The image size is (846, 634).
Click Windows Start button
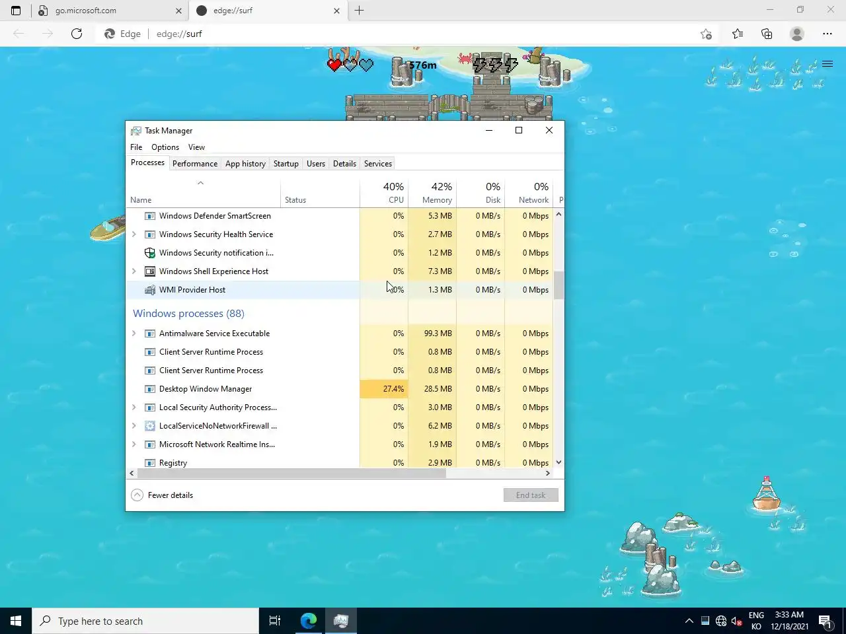(16, 621)
